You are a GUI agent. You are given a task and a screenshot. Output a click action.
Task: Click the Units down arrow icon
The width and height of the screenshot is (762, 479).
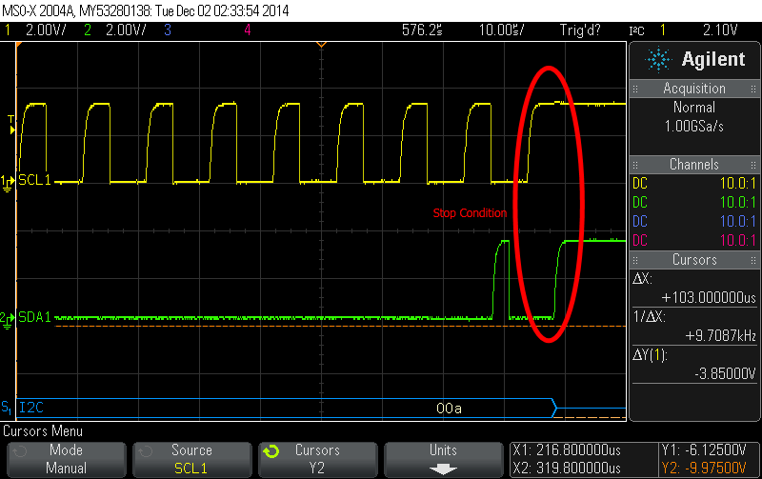click(443, 469)
